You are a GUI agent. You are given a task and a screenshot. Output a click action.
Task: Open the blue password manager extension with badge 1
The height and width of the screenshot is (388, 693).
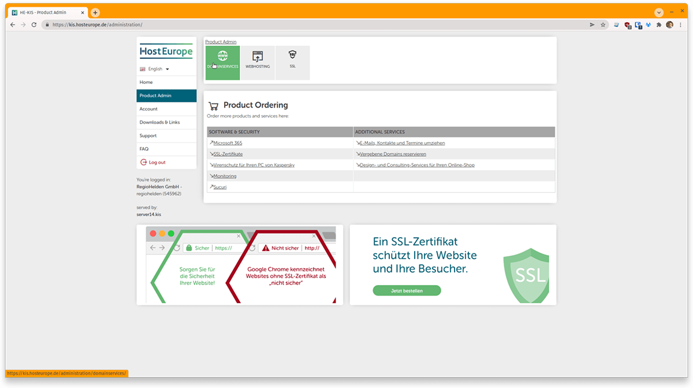639,25
